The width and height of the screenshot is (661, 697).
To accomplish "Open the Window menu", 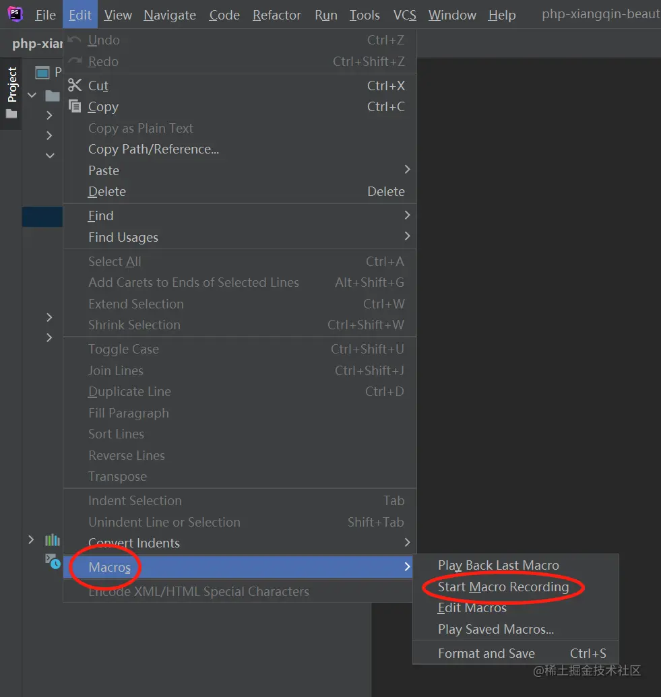I will coord(452,15).
